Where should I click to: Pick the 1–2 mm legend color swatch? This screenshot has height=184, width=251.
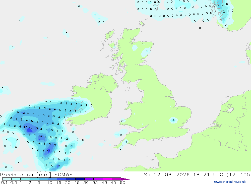point(25,179)
